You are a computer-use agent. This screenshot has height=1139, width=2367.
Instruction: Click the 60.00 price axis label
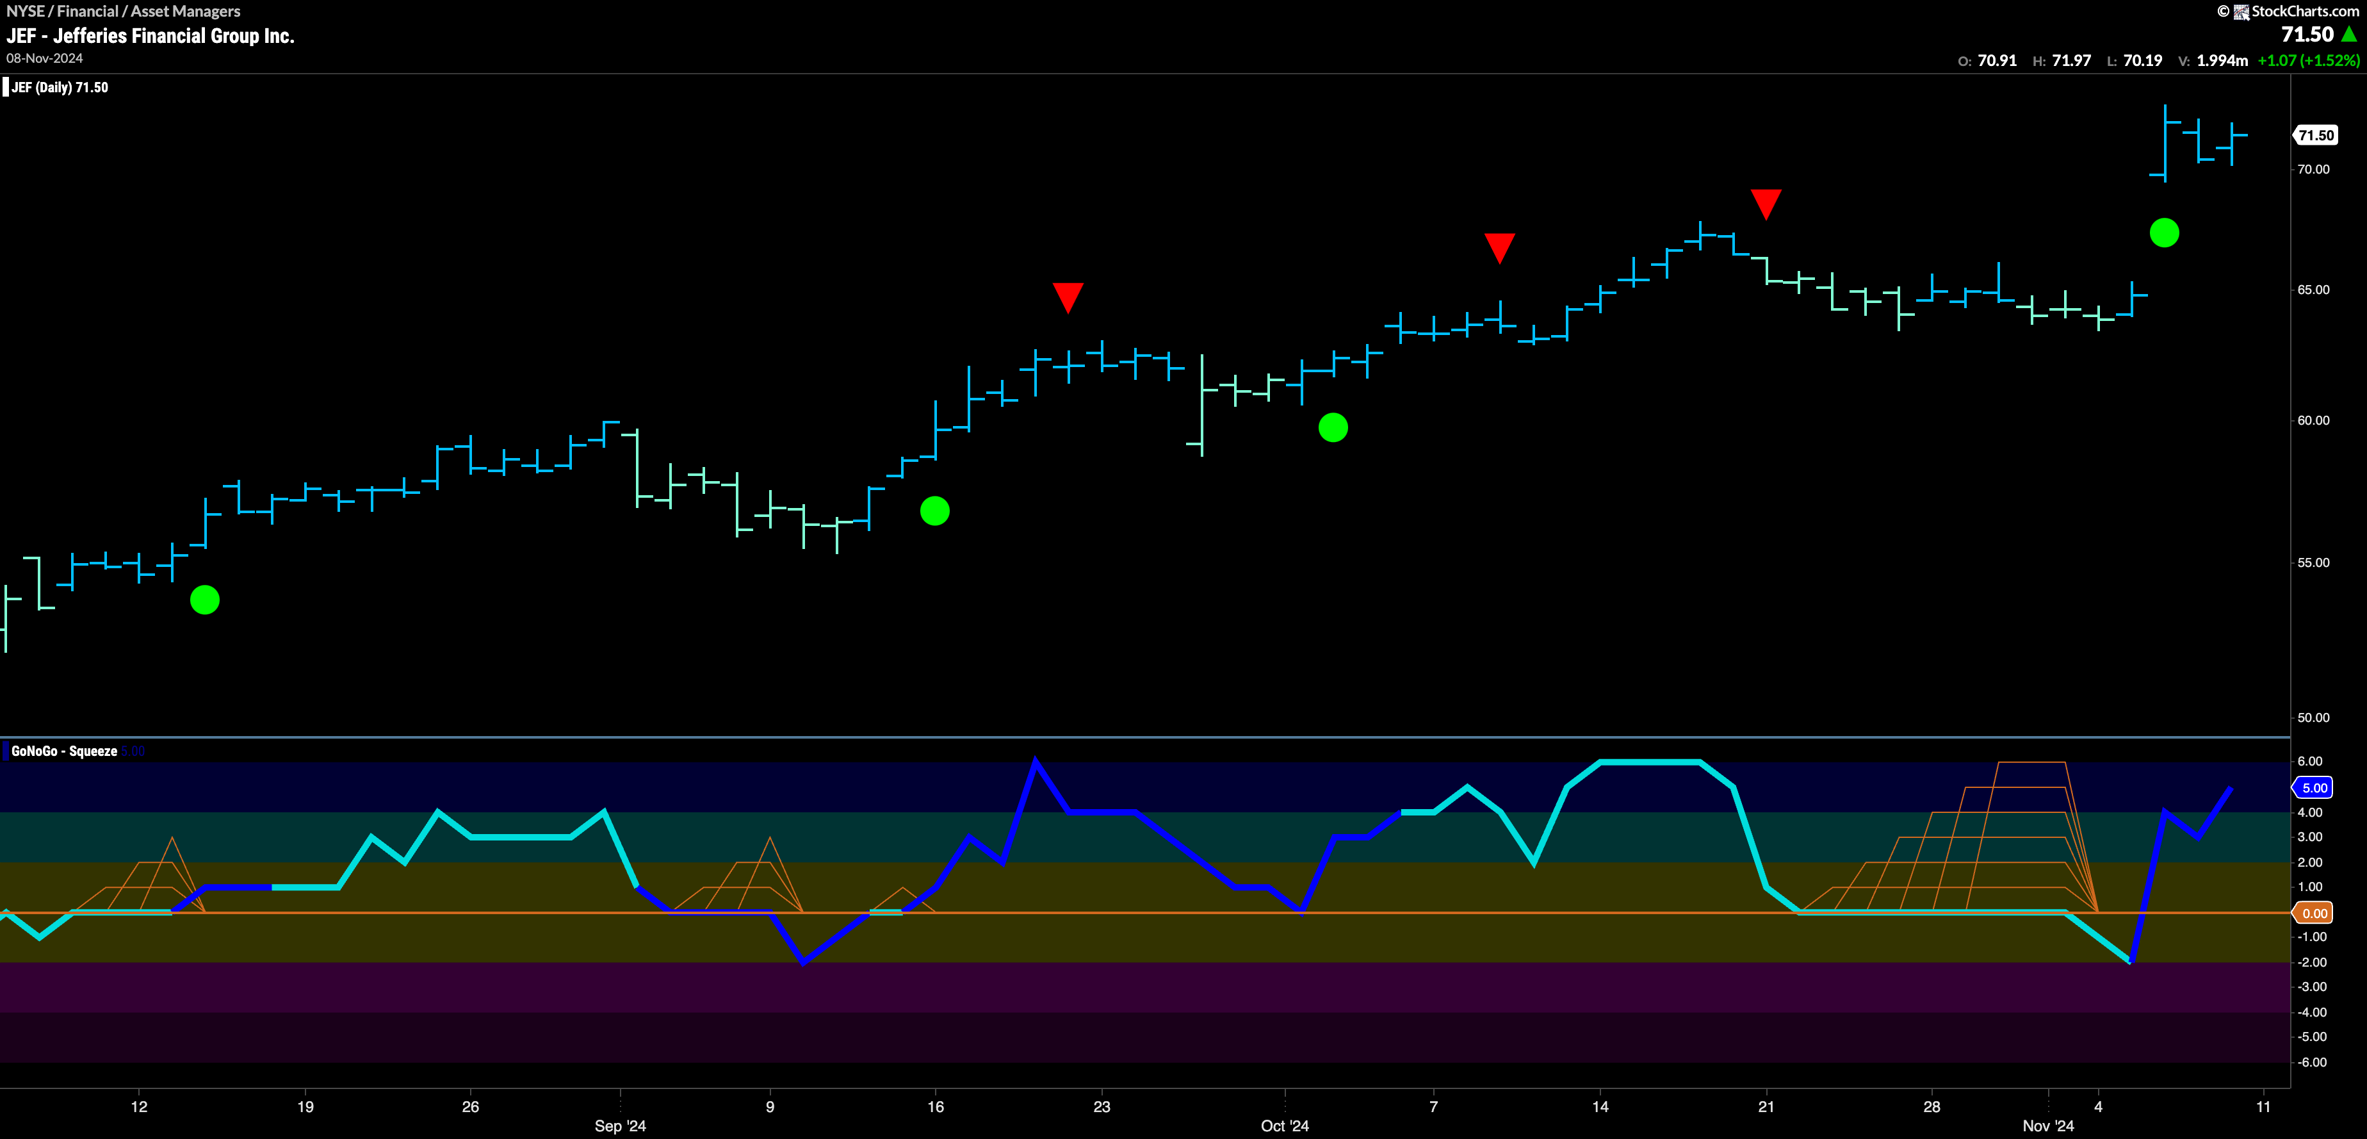[2314, 420]
